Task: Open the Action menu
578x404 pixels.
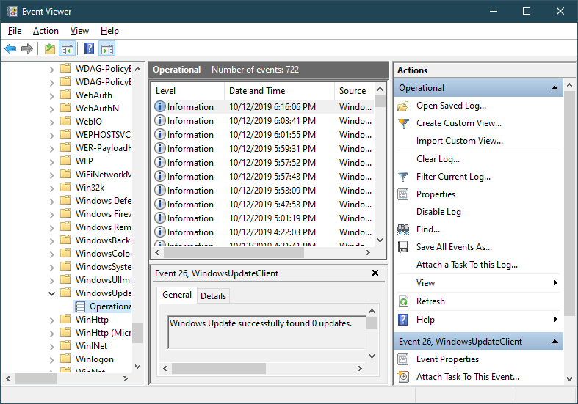Action: pos(46,31)
